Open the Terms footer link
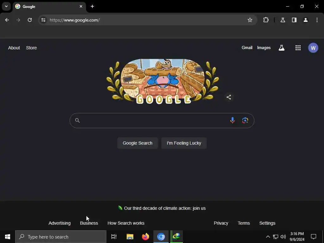 tap(244, 223)
